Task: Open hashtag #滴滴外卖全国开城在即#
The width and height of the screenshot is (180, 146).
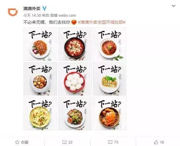Action: pyautogui.click(x=102, y=22)
